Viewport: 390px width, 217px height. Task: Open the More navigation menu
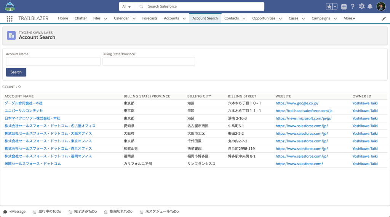tap(349, 18)
